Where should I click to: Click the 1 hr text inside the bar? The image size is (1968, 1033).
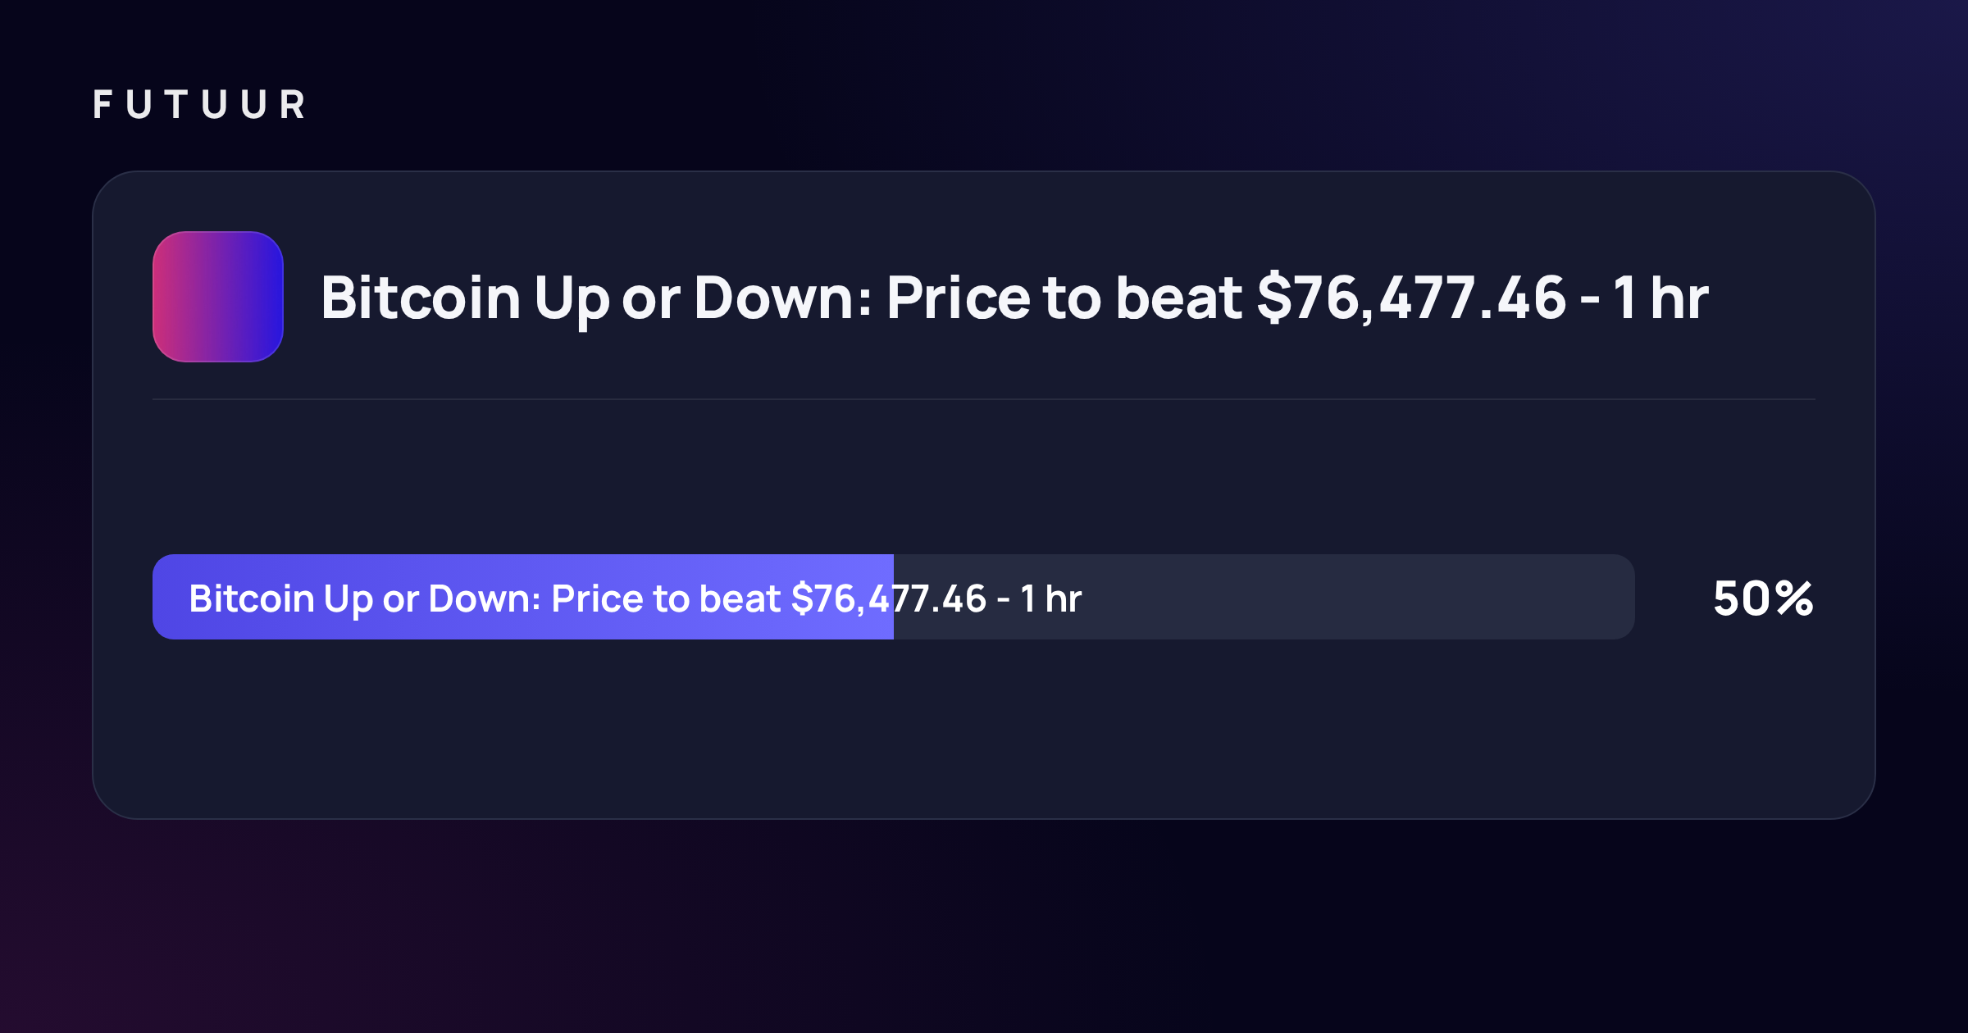coord(1051,598)
